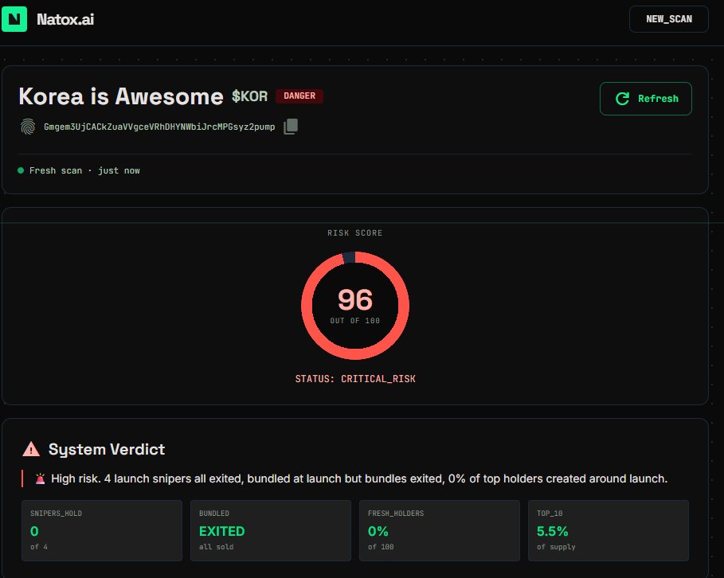Click the Korea is Awesome title
Image resolution: width=724 pixels, height=578 pixels.
point(121,96)
